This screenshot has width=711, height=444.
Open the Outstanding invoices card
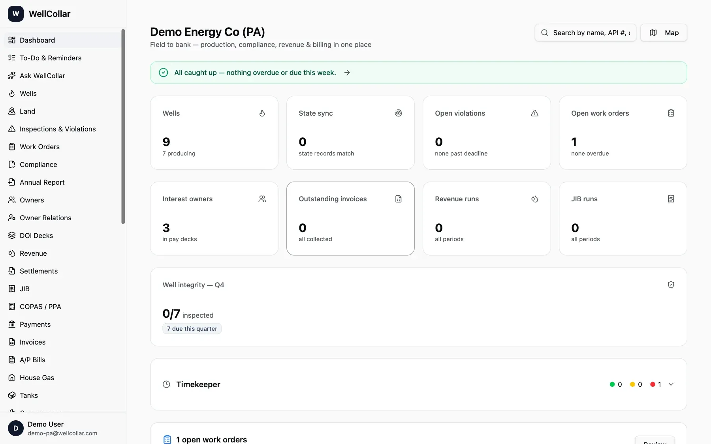[350, 219]
